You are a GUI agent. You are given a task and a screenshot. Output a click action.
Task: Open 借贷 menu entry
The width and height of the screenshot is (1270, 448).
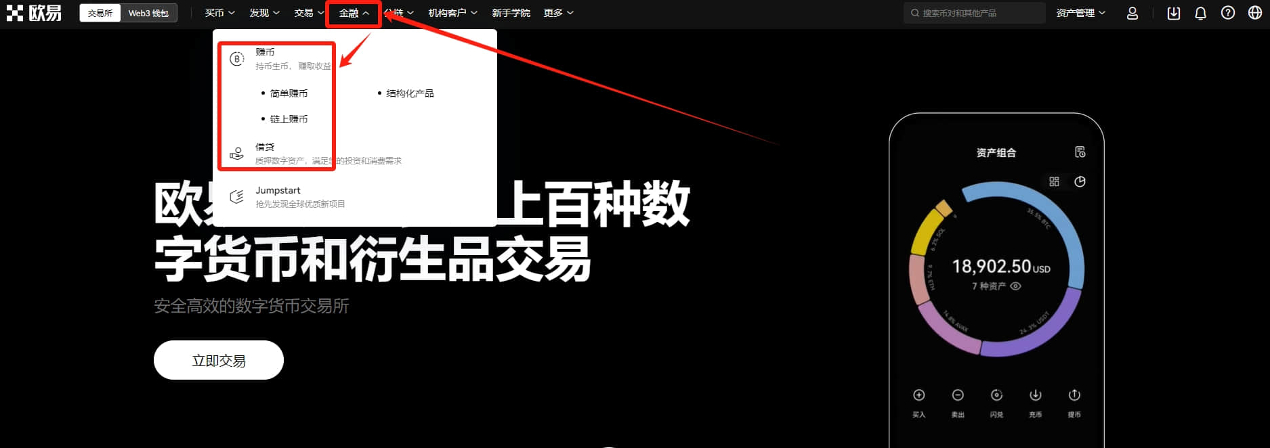pyautogui.click(x=265, y=147)
